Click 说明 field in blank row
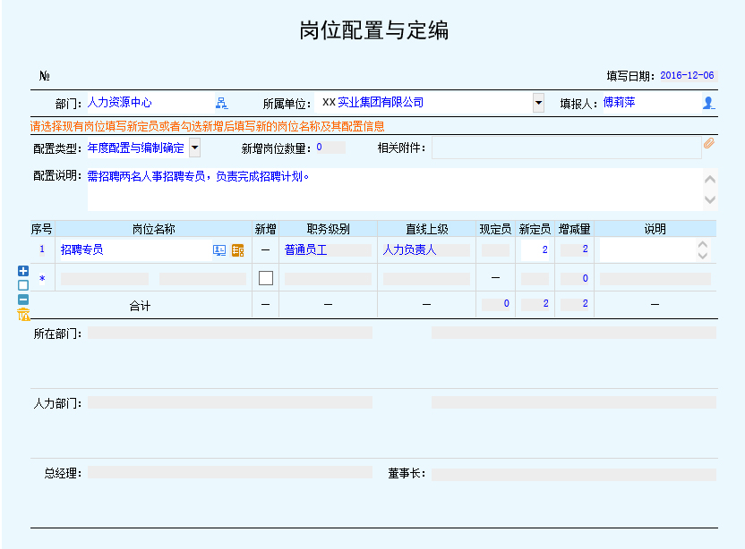745x549 pixels. (x=655, y=279)
